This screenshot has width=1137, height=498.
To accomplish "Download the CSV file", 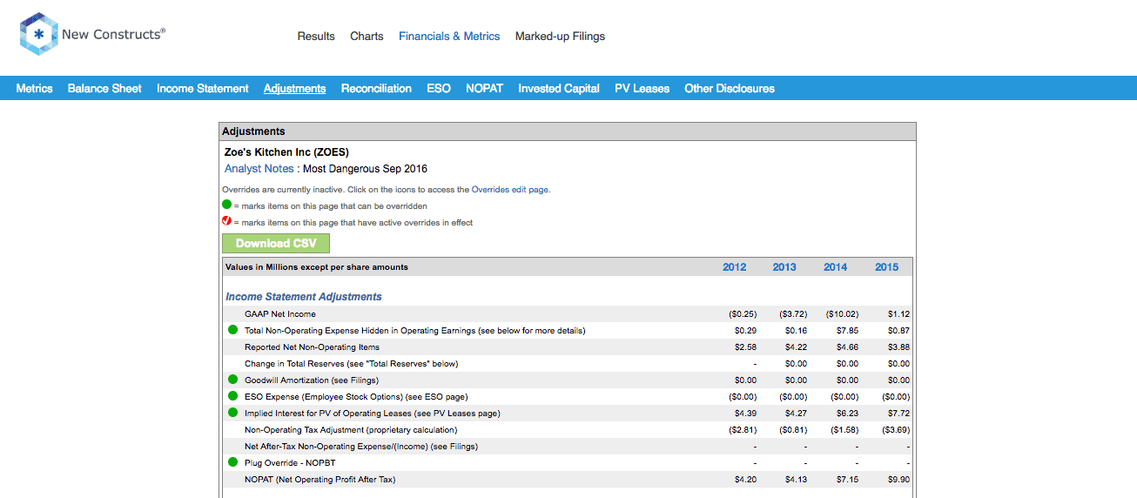I will 276,243.
